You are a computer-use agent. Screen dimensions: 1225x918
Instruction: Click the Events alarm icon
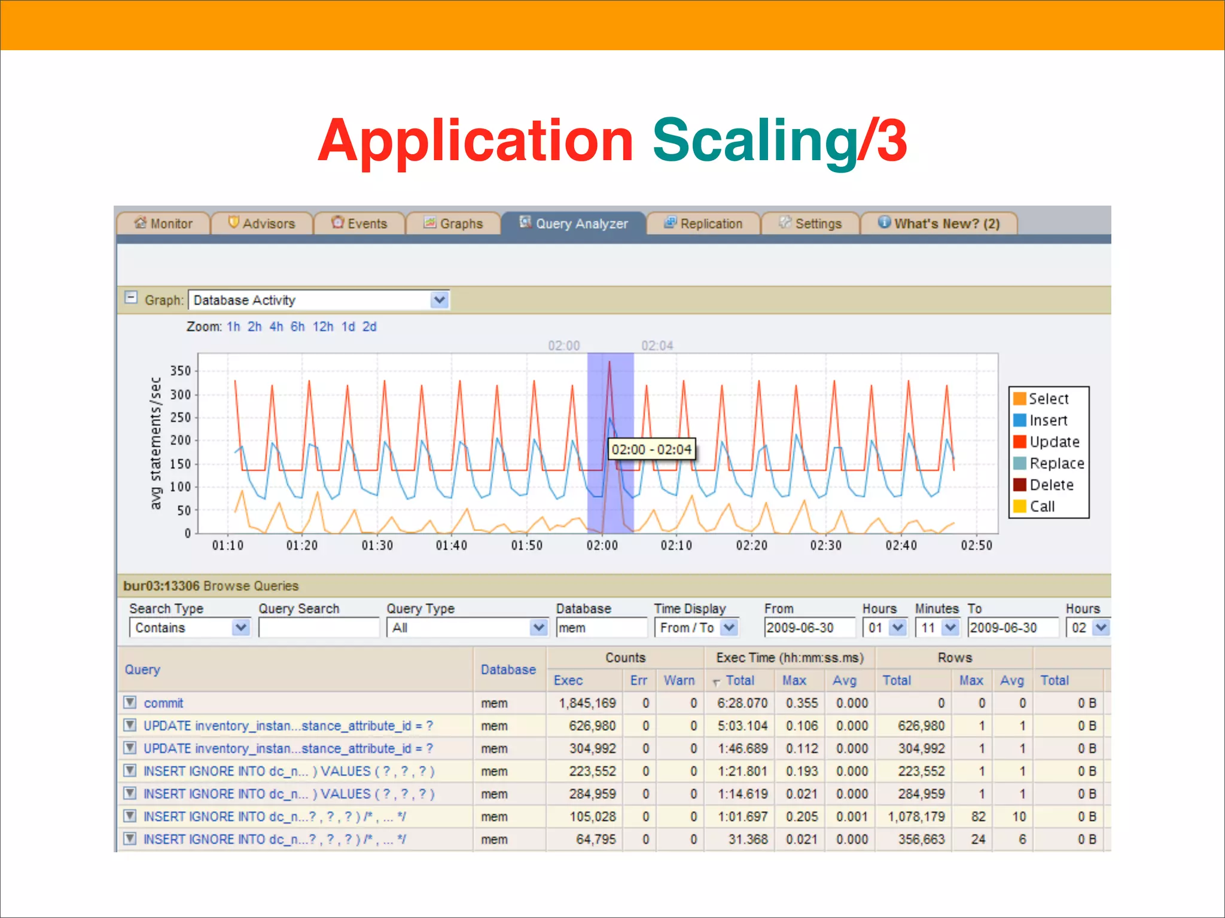(338, 222)
